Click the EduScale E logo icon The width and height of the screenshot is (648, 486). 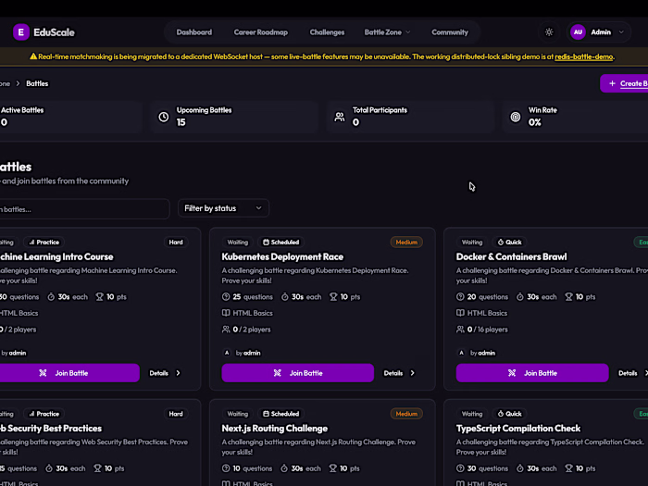(x=21, y=32)
